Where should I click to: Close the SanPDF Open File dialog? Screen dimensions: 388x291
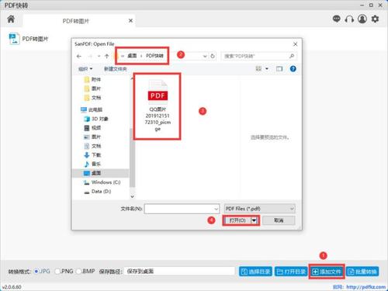295,44
